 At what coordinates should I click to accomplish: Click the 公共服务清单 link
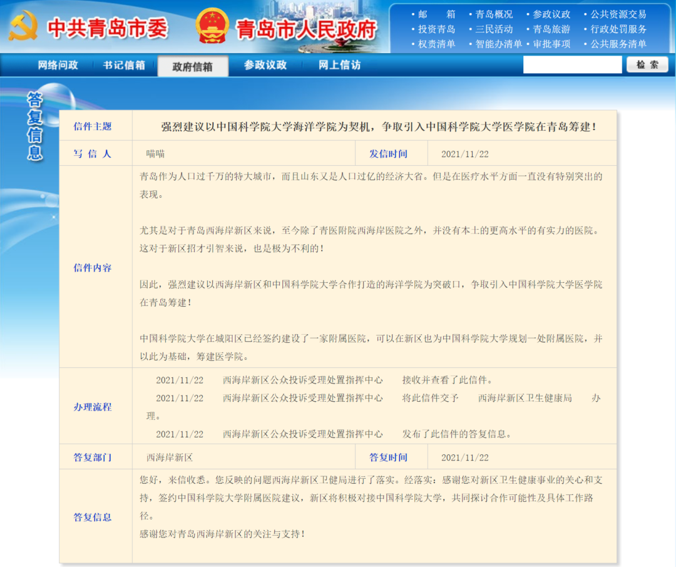click(618, 44)
